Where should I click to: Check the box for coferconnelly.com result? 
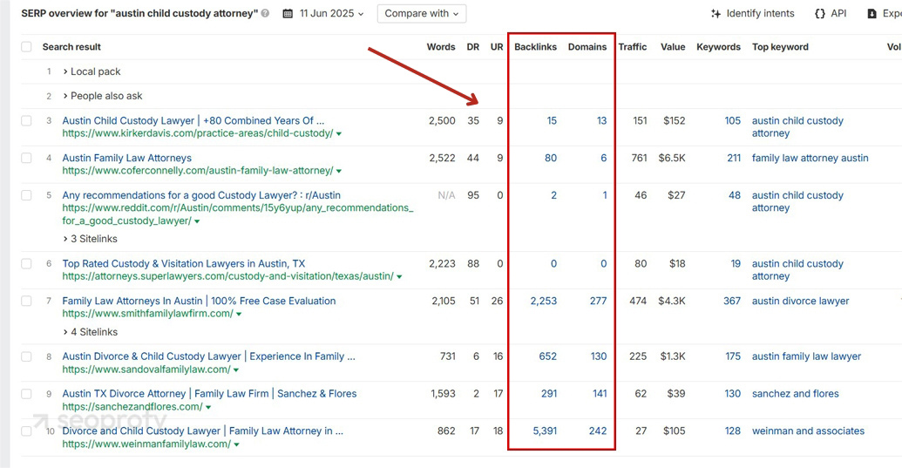[x=26, y=158]
